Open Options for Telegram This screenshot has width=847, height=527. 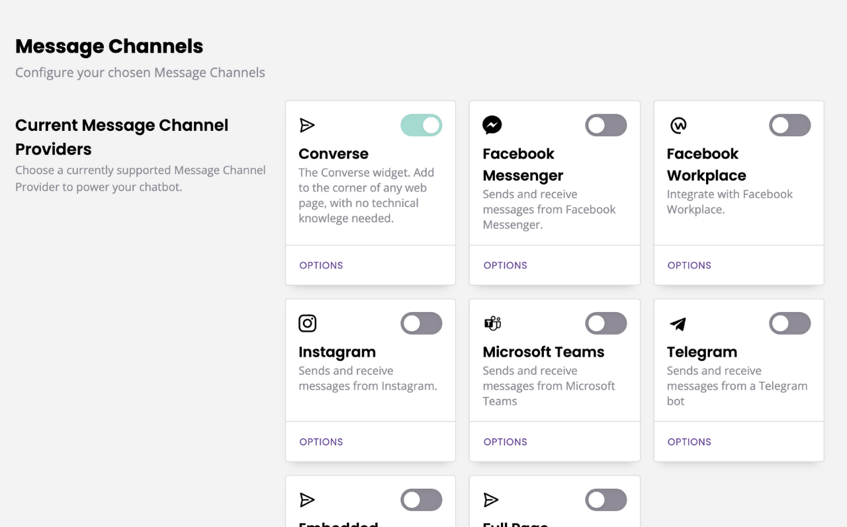tap(689, 442)
